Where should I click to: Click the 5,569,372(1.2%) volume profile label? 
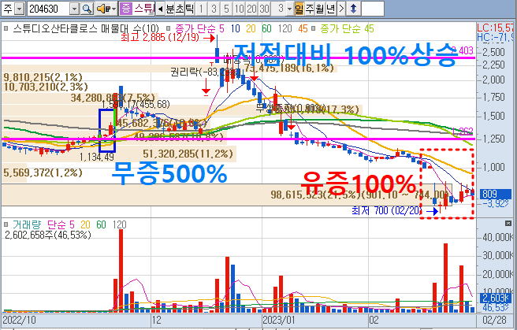click(x=43, y=172)
